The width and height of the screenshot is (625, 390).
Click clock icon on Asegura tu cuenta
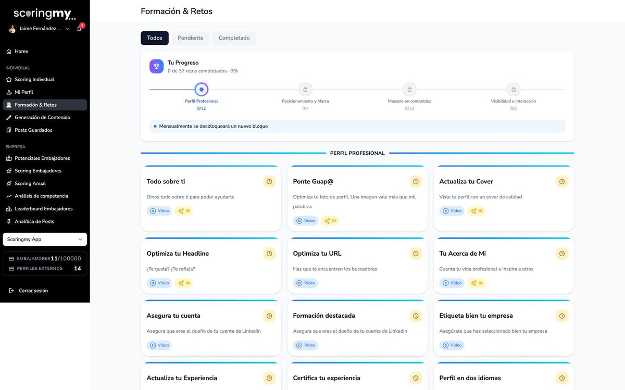click(x=269, y=316)
